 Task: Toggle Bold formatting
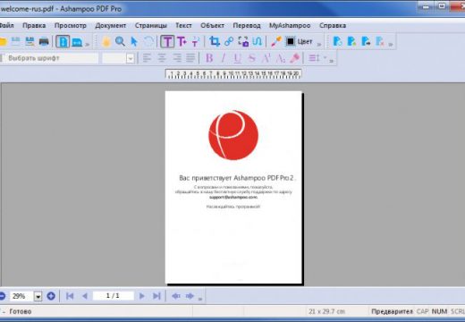tap(209, 58)
